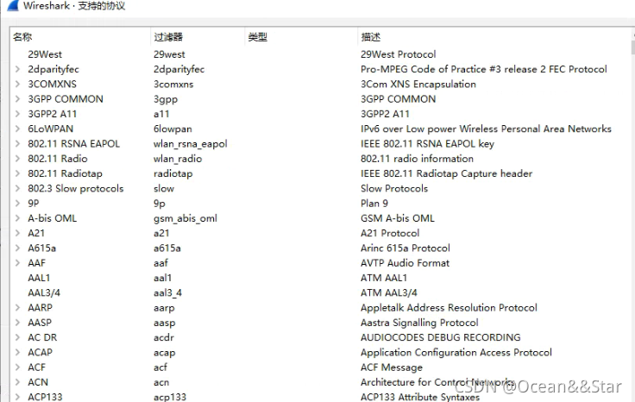
Task: Click the acp133 filter cell
Action: pos(170,397)
